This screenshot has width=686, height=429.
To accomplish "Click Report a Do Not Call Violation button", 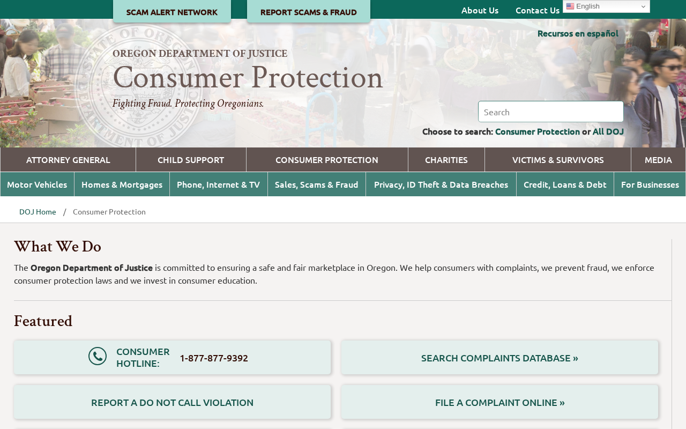I will coord(173,402).
